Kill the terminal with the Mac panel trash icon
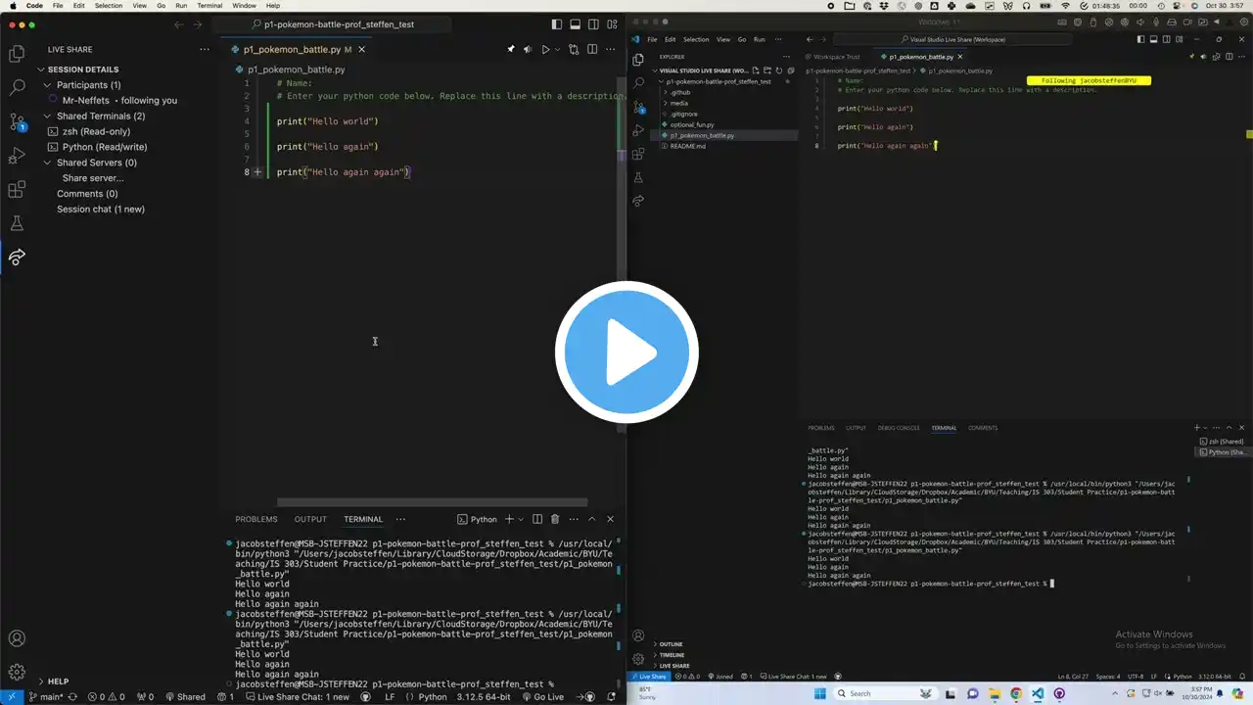1253x705 pixels. [x=555, y=519]
